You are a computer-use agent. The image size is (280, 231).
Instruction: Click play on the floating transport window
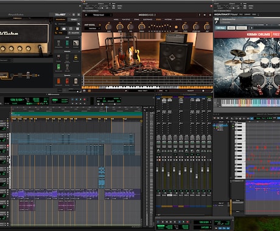tap(183, 222)
